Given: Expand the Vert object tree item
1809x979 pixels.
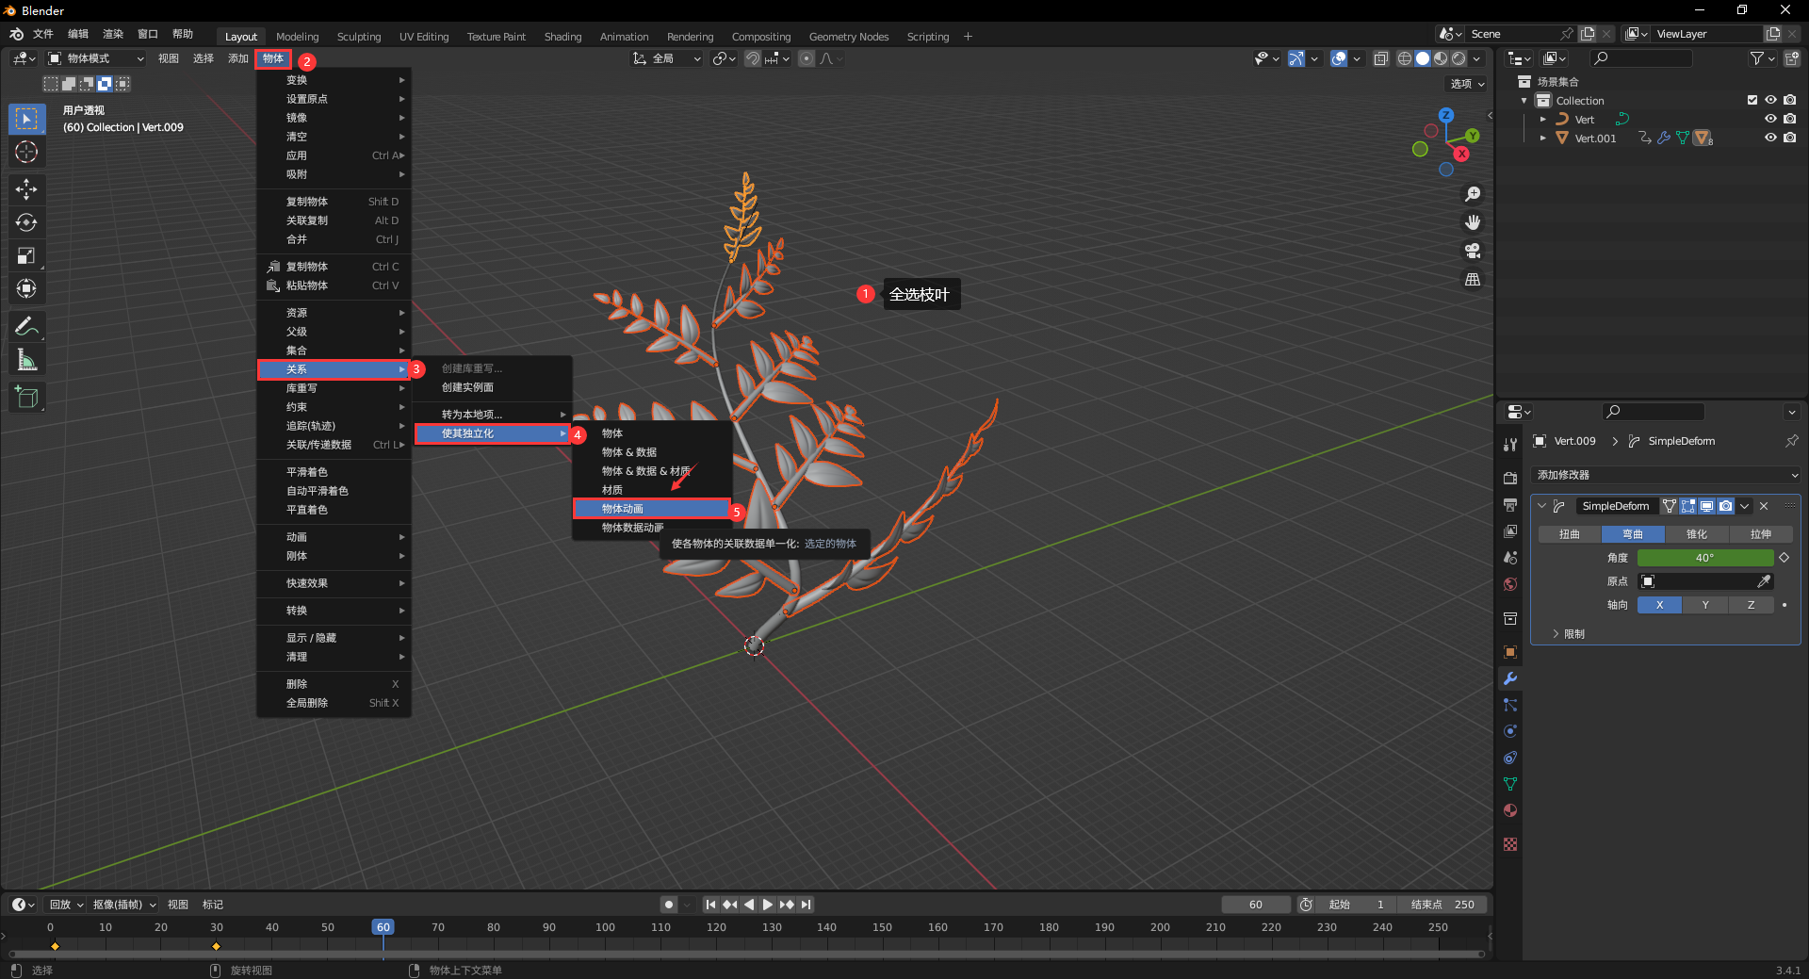Looking at the screenshot, I should coord(1542,120).
